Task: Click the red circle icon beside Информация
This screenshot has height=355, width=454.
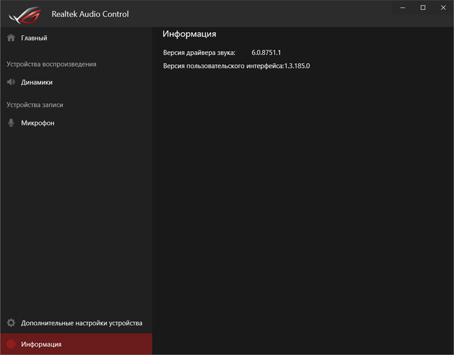Action: click(x=11, y=344)
